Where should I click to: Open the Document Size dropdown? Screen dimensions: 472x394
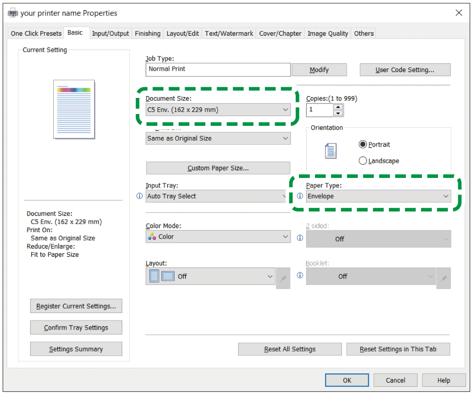pyautogui.click(x=218, y=110)
